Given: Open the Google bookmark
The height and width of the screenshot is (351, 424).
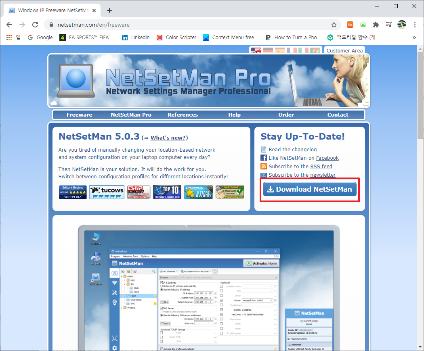Looking at the screenshot, I should (x=40, y=37).
